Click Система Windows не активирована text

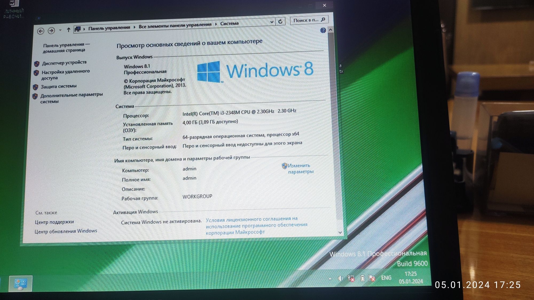click(161, 222)
